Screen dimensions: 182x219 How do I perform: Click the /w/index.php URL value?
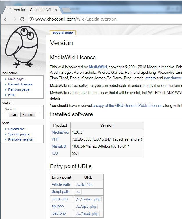88,199
